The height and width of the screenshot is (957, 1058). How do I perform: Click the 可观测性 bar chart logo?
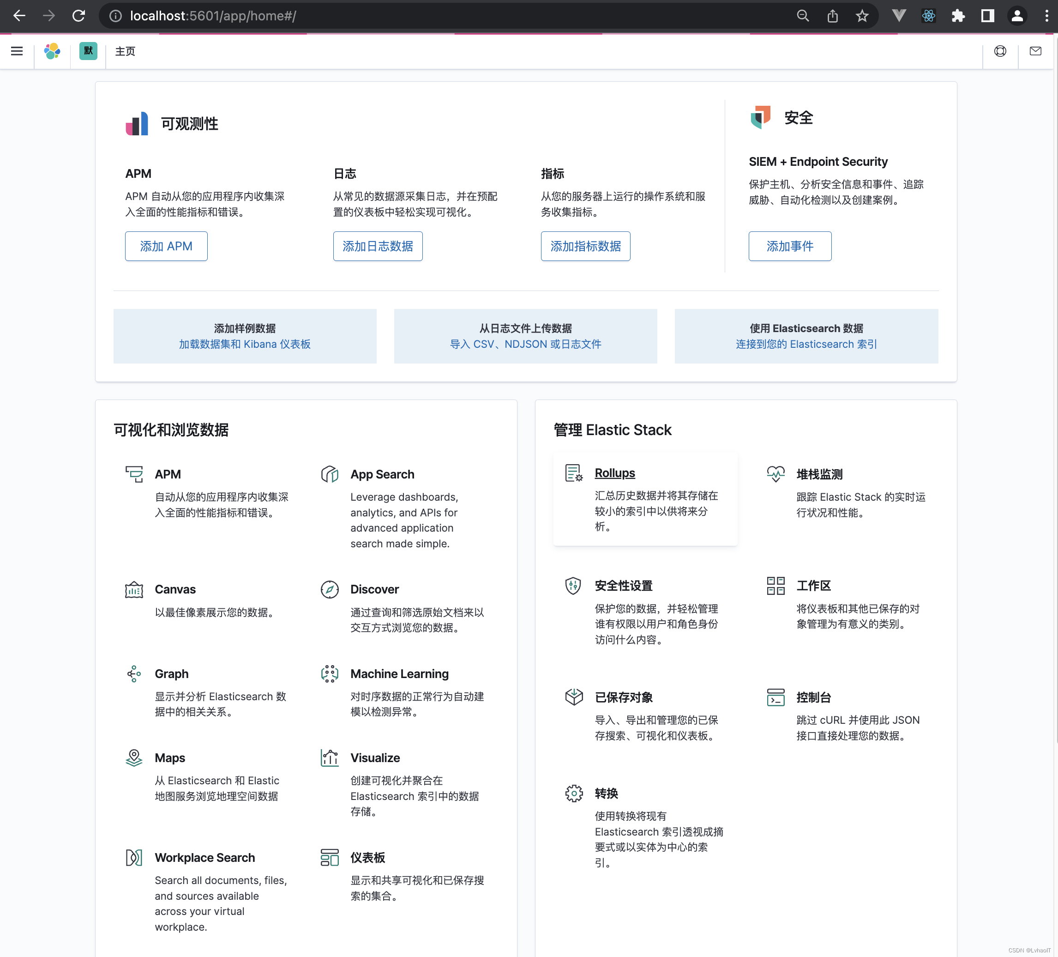[x=137, y=123]
